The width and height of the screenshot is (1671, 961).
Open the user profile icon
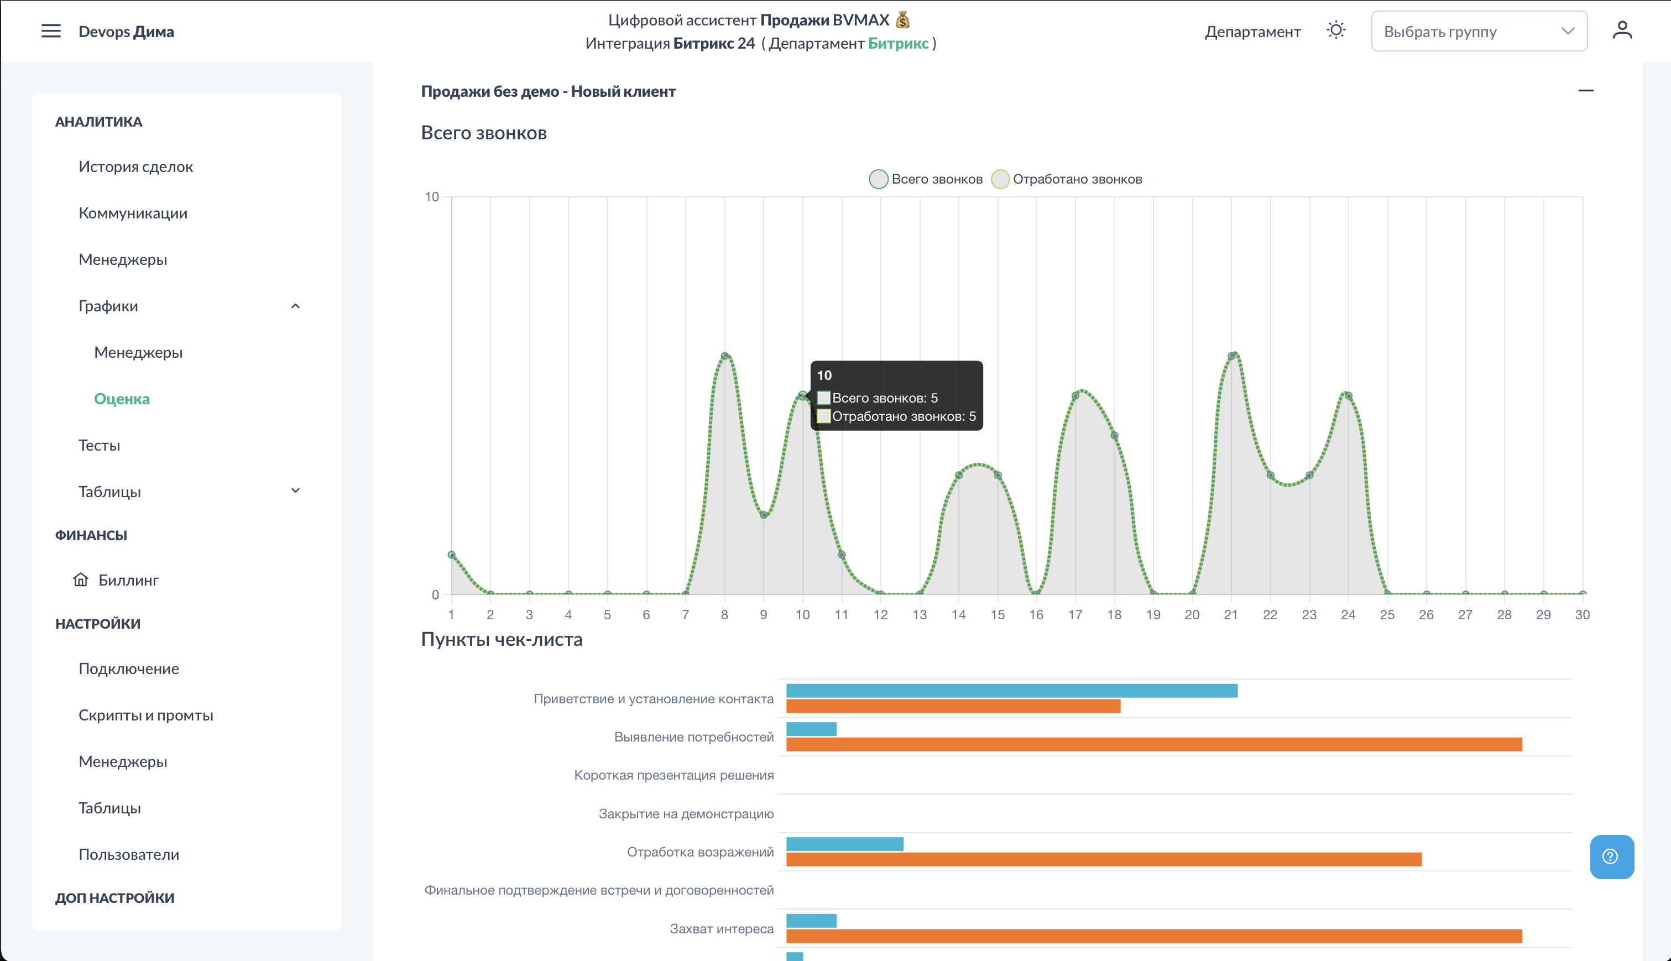coord(1622,30)
